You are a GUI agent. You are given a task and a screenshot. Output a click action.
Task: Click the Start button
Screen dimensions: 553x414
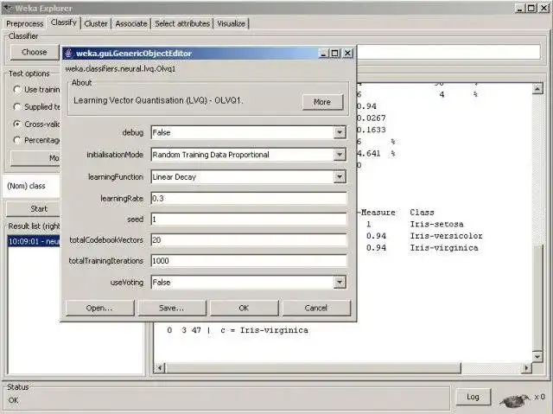click(x=34, y=209)
